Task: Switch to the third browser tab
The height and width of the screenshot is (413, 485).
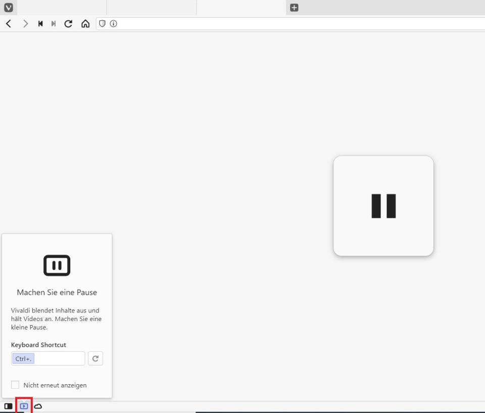Action: [241, 8]
